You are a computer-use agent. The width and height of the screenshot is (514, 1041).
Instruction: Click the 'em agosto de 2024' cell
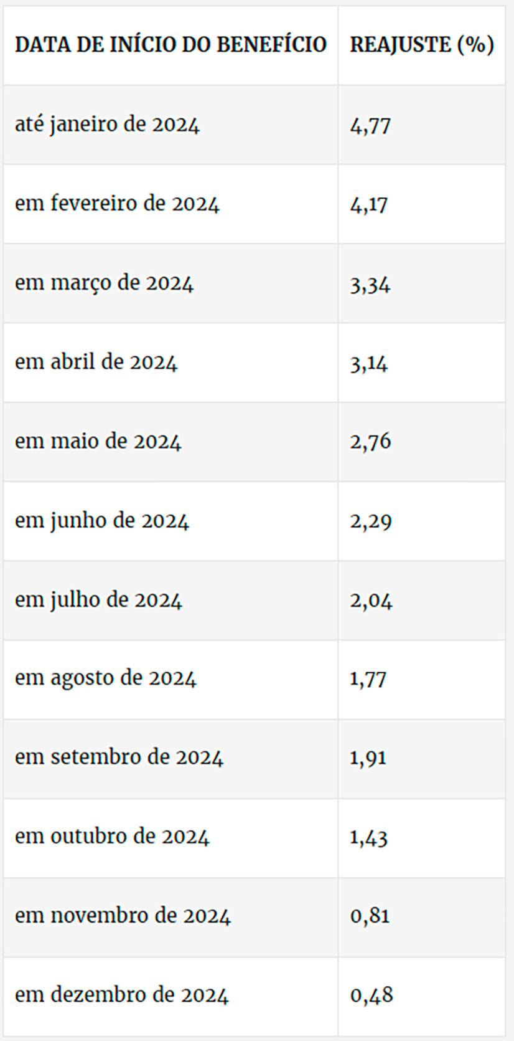coord(171,679)
